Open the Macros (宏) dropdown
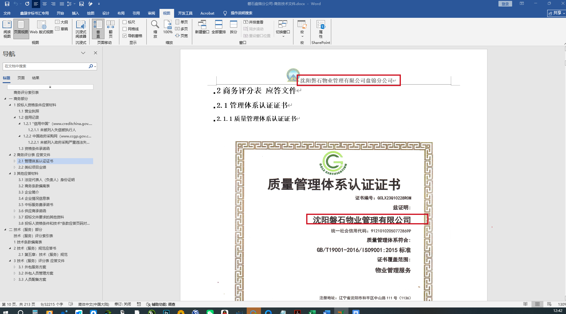Screen dimensions: 566x314 (x=302, y=29)
